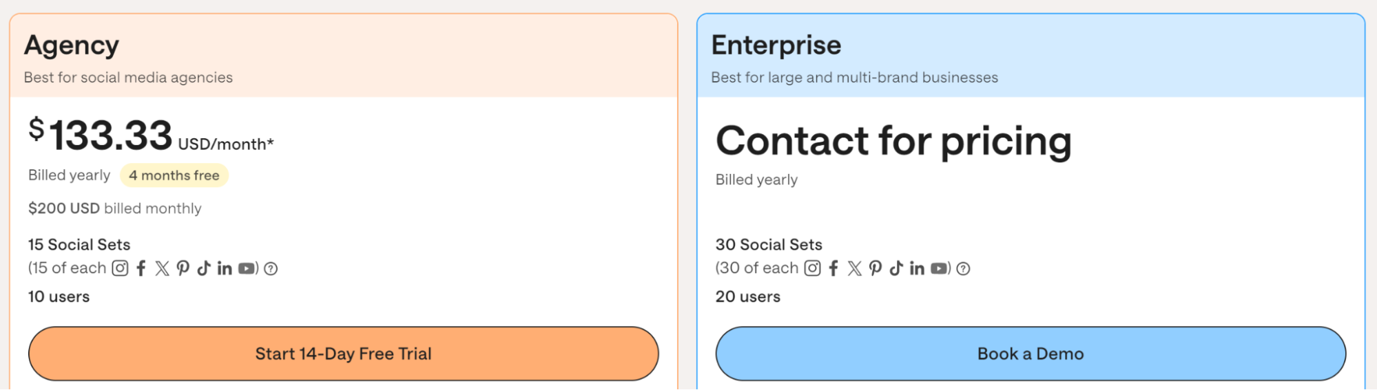
Task: Open the help tooltip for Agency Social Sets
Action: [271, 269]
